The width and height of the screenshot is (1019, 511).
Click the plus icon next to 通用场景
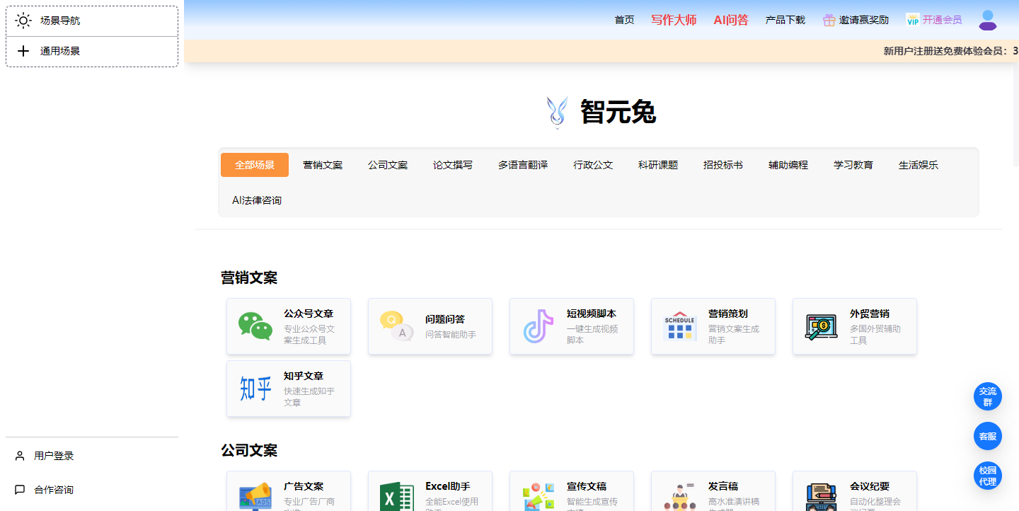[23, 51]
